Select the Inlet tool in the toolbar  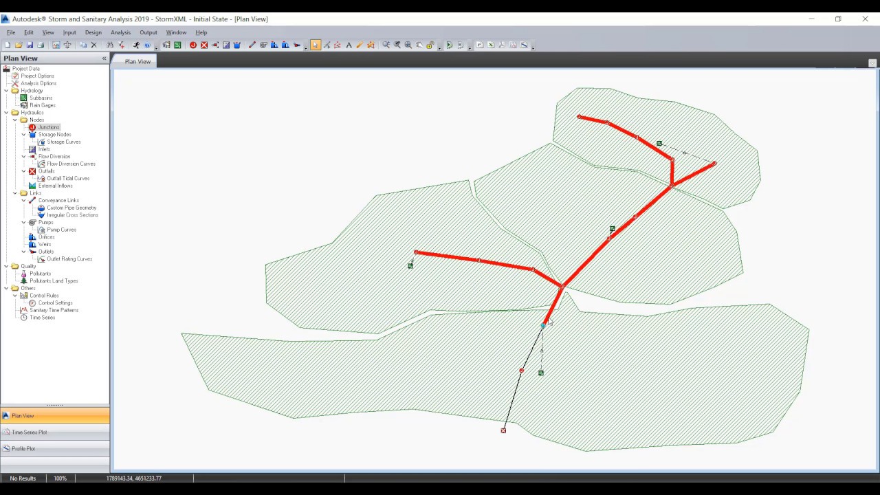pos(226,45)
